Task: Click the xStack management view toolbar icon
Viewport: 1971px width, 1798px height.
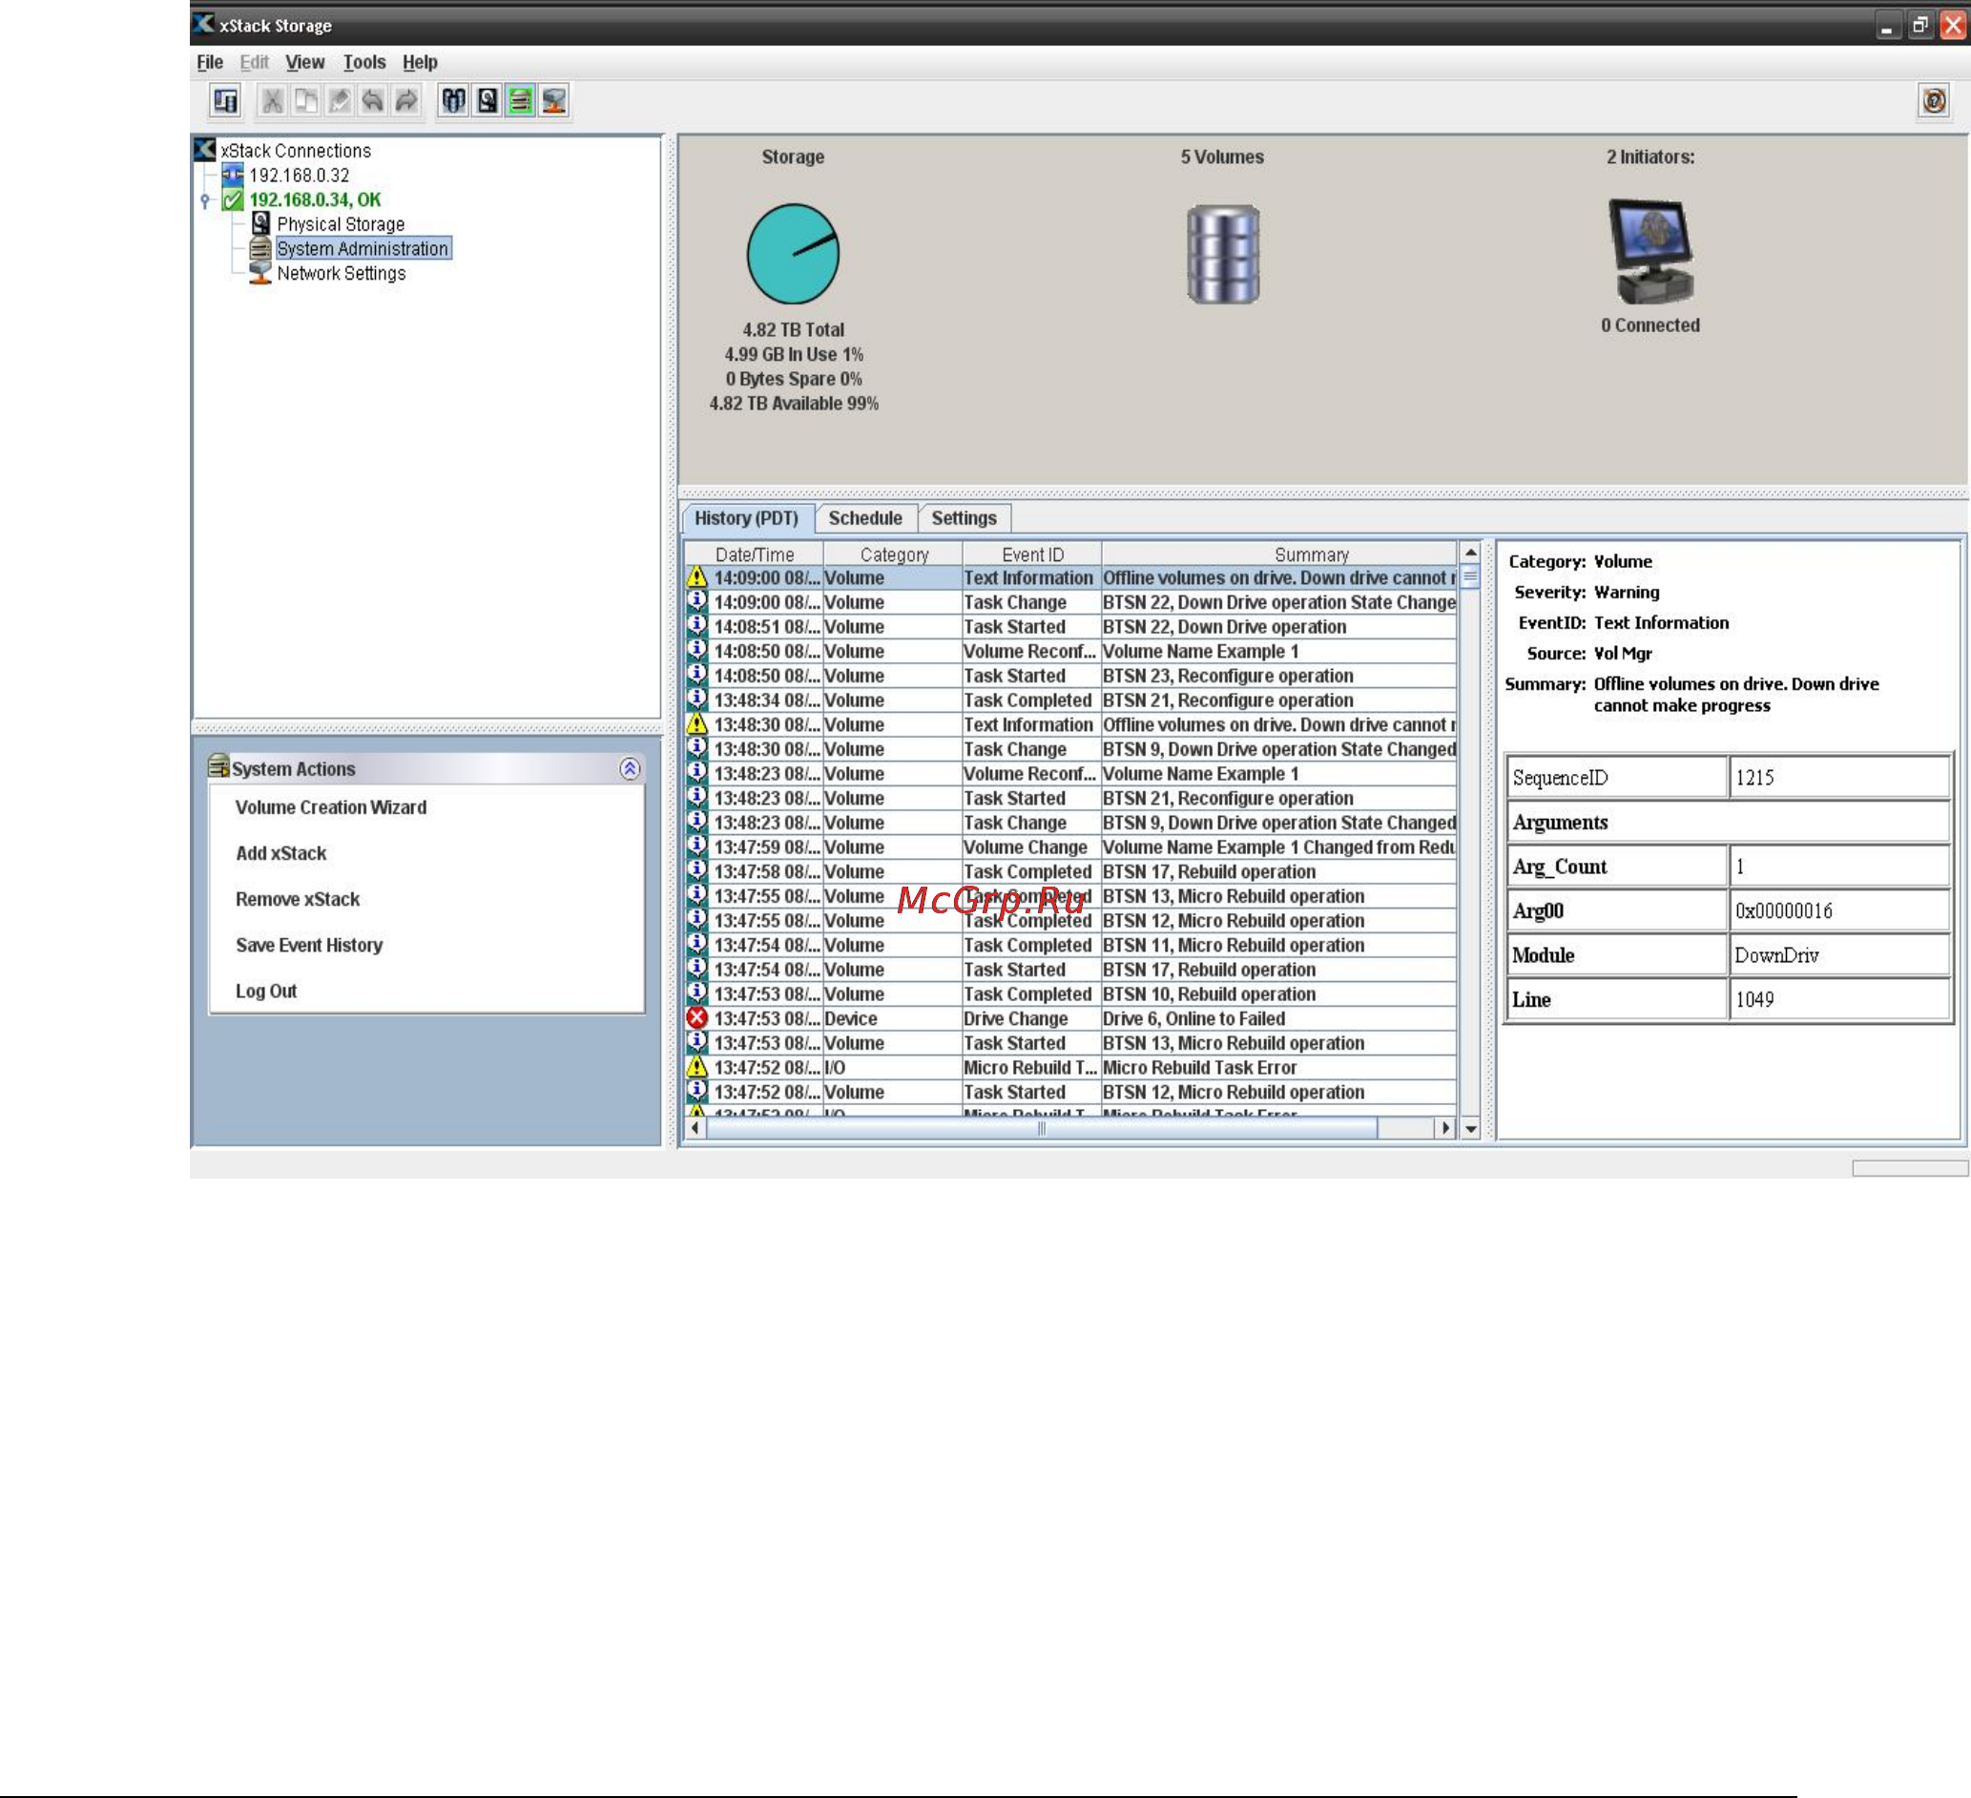Action: coord(226,101)
